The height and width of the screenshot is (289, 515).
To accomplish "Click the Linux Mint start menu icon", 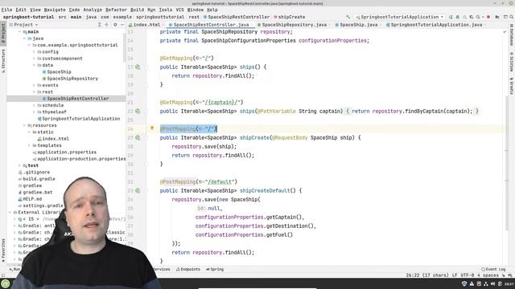I will [6, 283].
